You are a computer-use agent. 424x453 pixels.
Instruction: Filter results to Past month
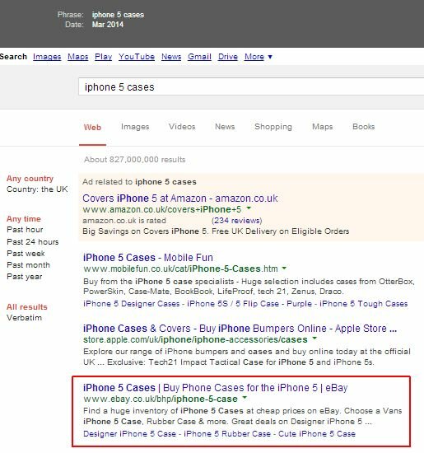[x=28, y=265]
